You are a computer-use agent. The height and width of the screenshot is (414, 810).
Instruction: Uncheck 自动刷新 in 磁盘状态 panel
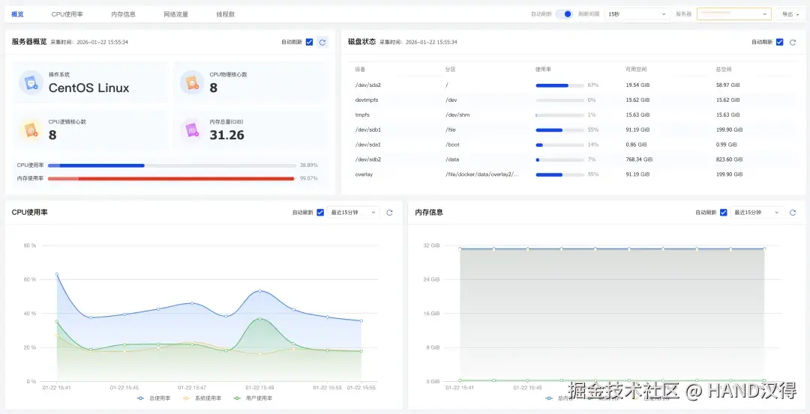coord(779,42)
